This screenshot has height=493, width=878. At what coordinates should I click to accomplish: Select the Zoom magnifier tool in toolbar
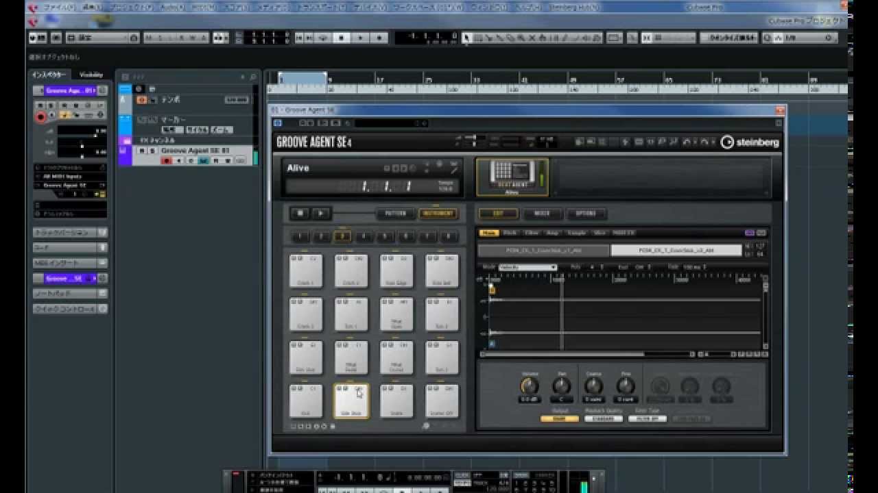tap(521, 38)
